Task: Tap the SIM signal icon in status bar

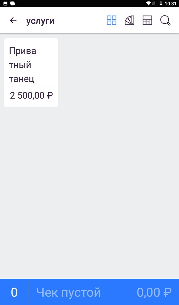Action: coord(154,4)
